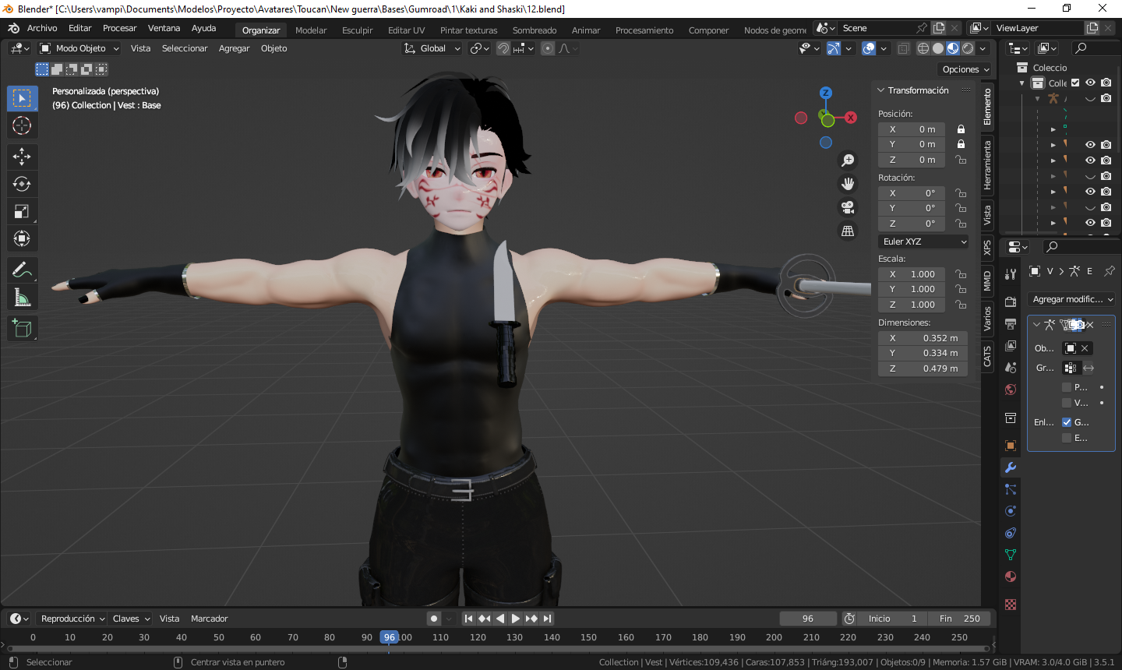Viewport: 1122px width, 670px height.
Task: Open the Euler XYZ rotation mode dropdown
Action: 923,242
